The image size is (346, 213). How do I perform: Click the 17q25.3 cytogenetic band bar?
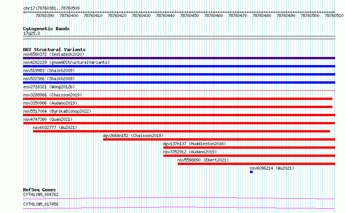(x=179, y=38)
